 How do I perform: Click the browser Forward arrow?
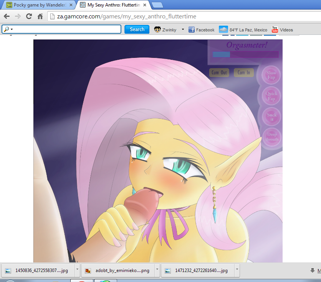tap(18, 16)
